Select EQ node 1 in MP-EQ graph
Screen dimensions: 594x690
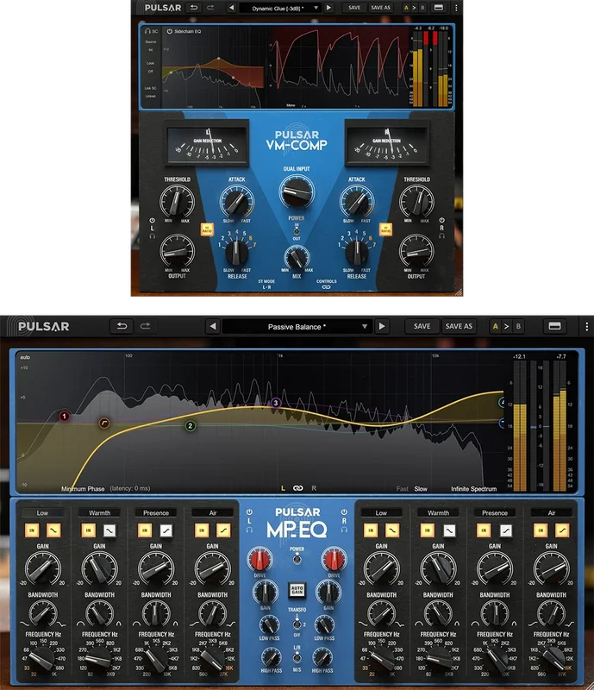[65, 416]
